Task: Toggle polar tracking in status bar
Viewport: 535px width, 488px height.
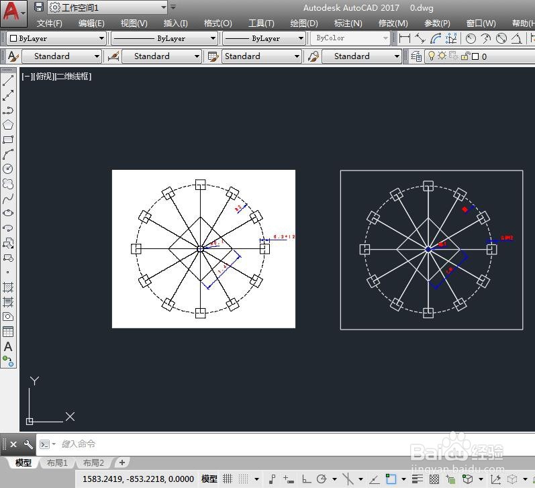Action: [x=322, y=479]
